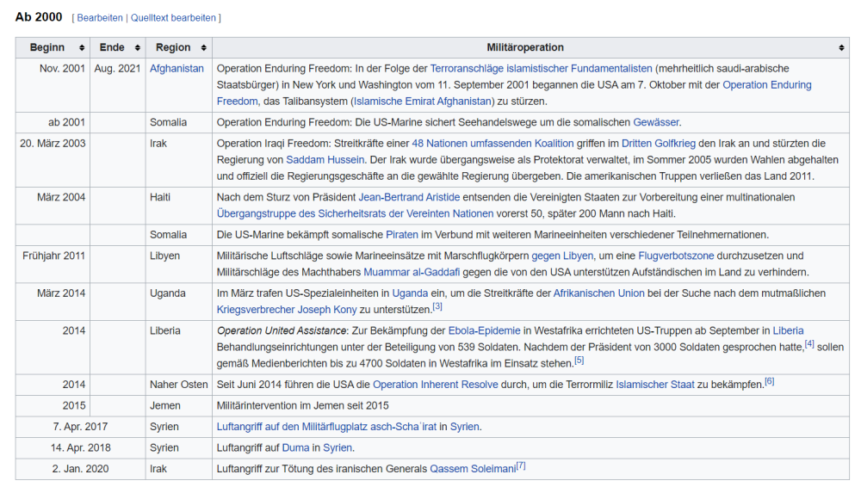861x487 pixels.
Task: Sort table by Beginn column arrows
Action: pyautogui.click(x=82, y=48)
